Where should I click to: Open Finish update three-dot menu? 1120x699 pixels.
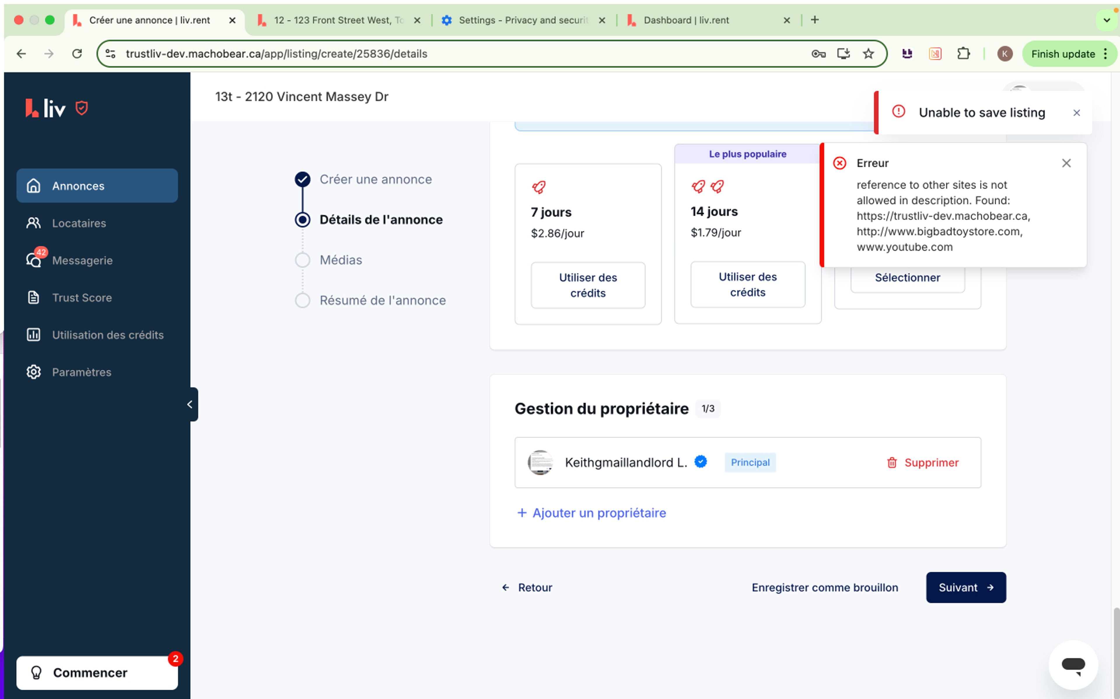coord(1106,54)
